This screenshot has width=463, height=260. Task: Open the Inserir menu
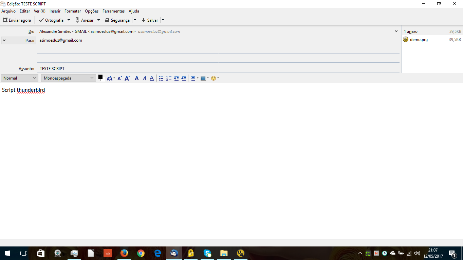pyautogui.click(x=55, y=11)
